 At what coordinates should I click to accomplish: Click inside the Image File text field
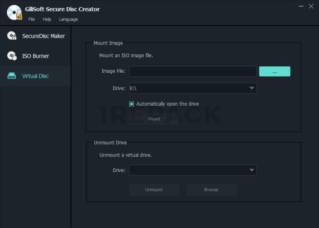[x=193, y=72]
